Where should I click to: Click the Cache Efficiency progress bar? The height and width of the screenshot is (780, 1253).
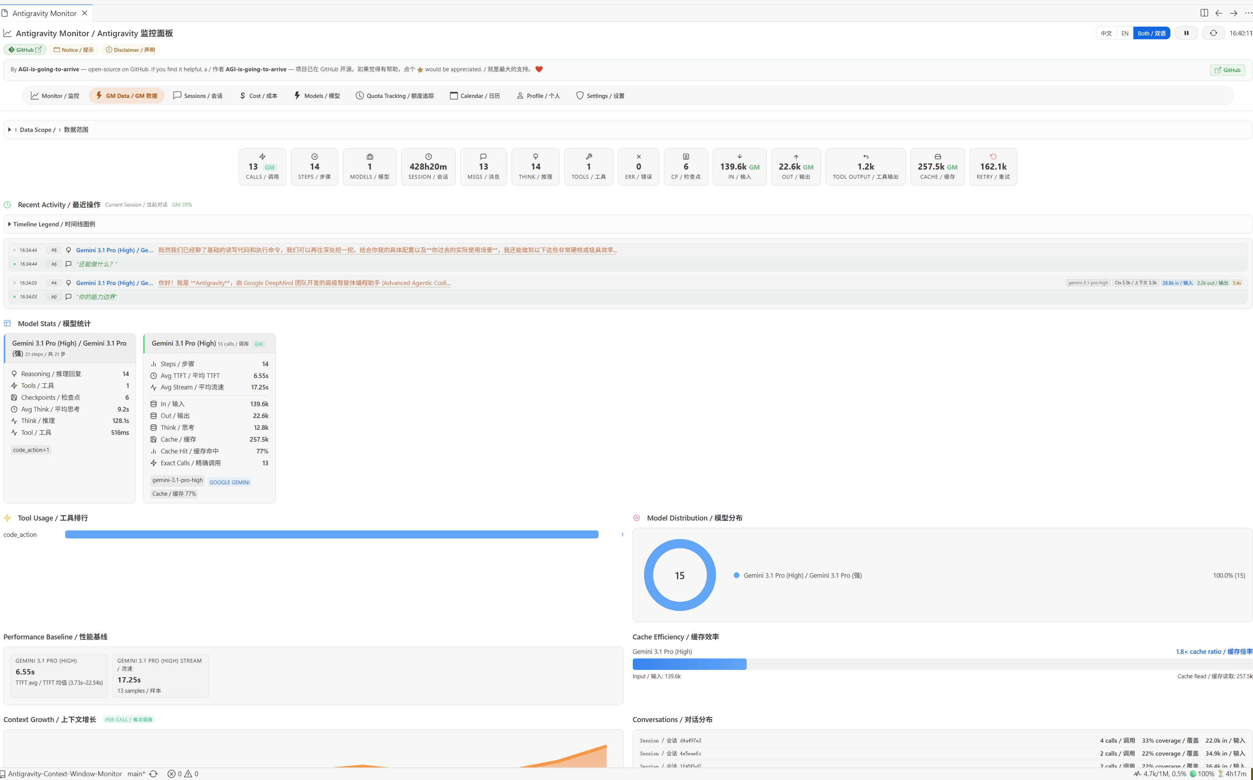pos(942,664)
